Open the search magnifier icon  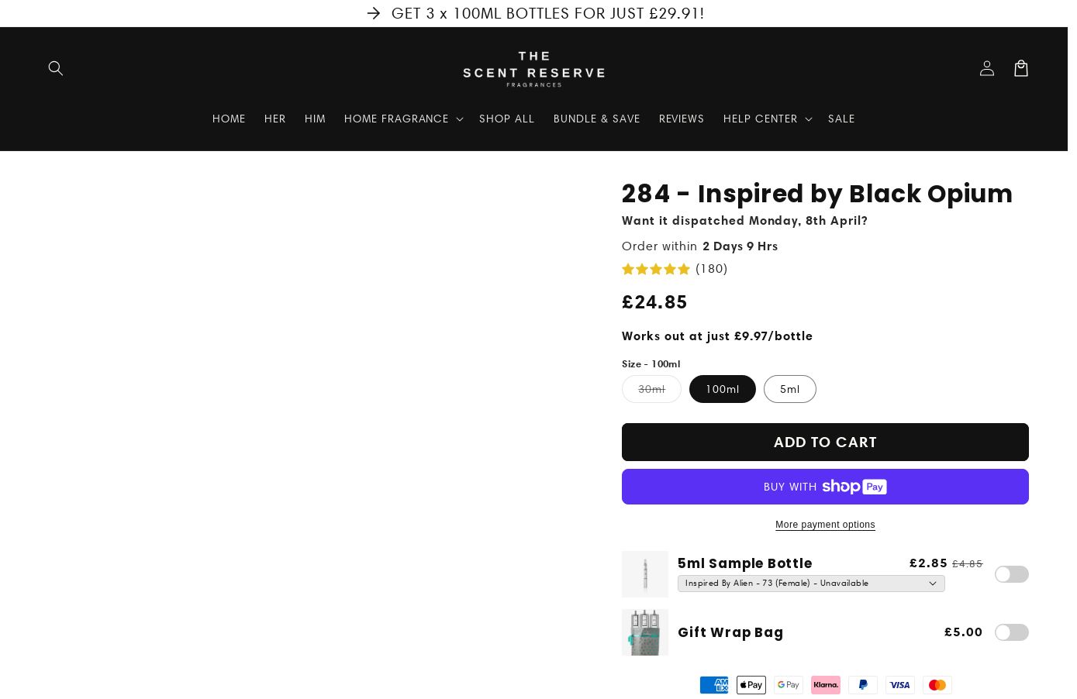[x=55, y=68]
